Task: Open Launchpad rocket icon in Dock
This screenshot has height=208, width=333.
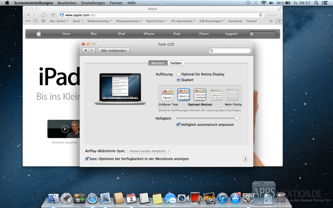Action: click(x=66, y=198)
